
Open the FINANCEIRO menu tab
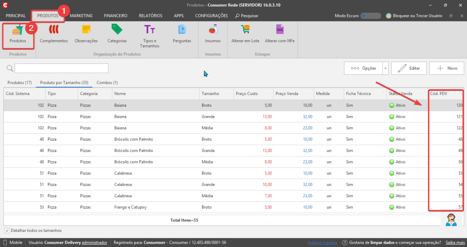pos(115,16)
